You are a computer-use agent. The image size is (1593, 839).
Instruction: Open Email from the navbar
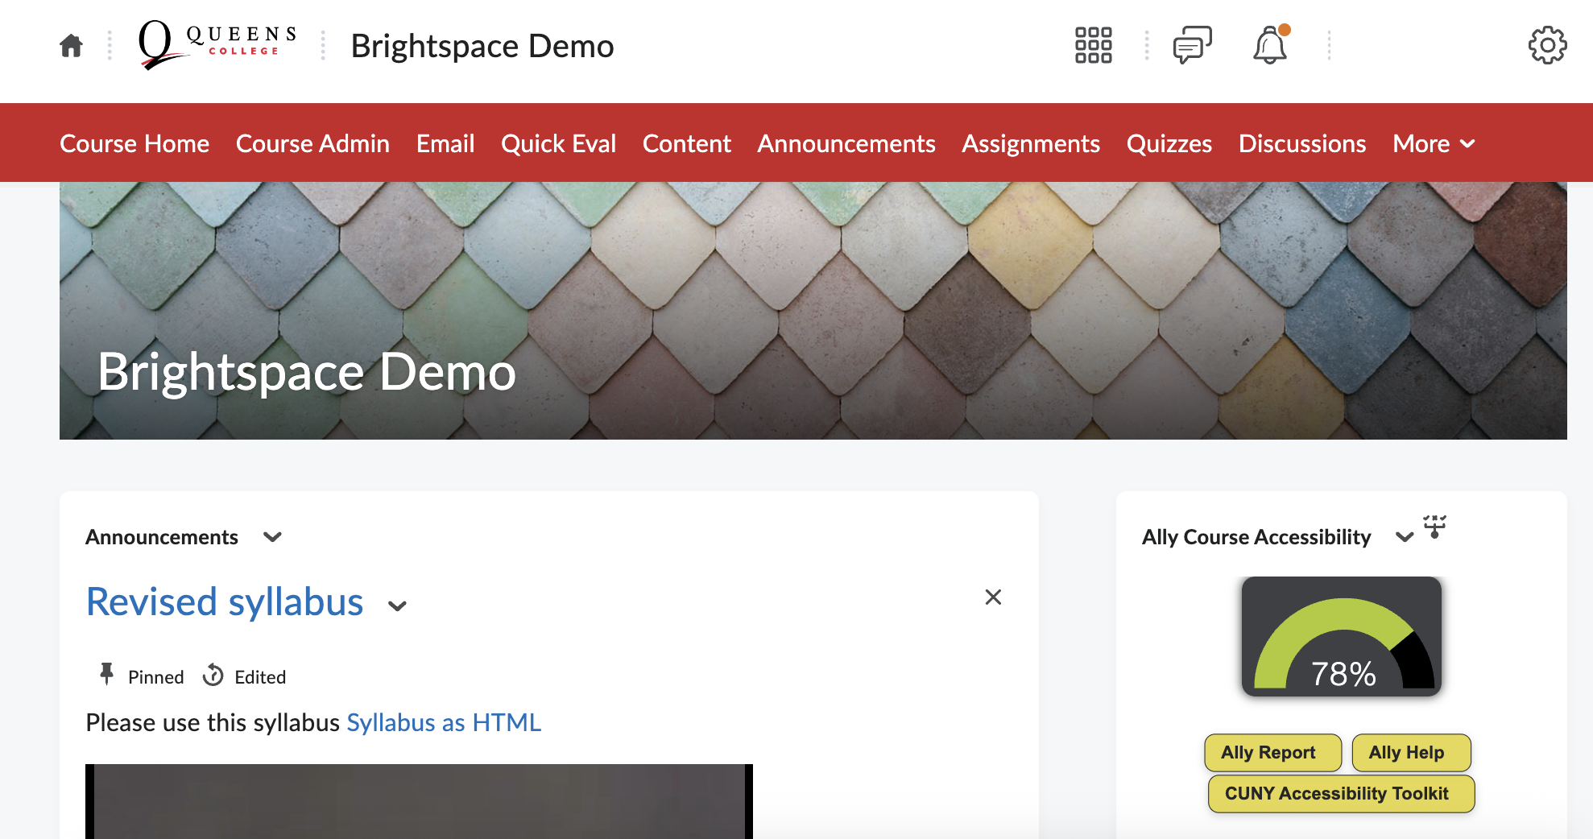point(445,143)
